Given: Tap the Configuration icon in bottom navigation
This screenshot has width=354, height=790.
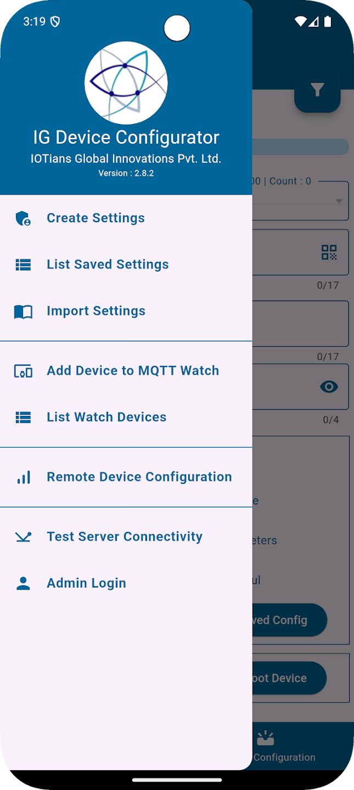Looking at the screenshot, I should pos(266,738).
